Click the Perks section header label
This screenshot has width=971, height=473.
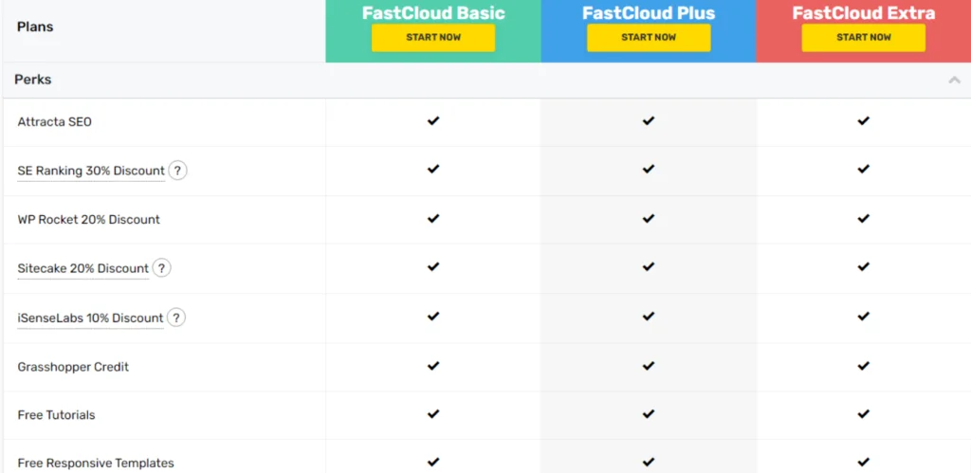click(33, 80)
